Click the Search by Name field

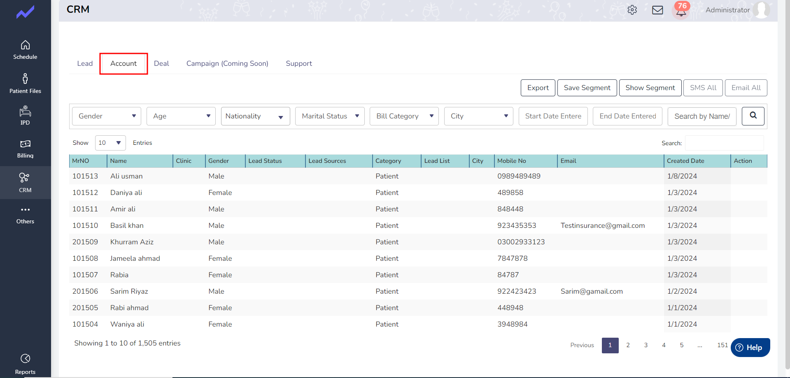click(702, 116)
